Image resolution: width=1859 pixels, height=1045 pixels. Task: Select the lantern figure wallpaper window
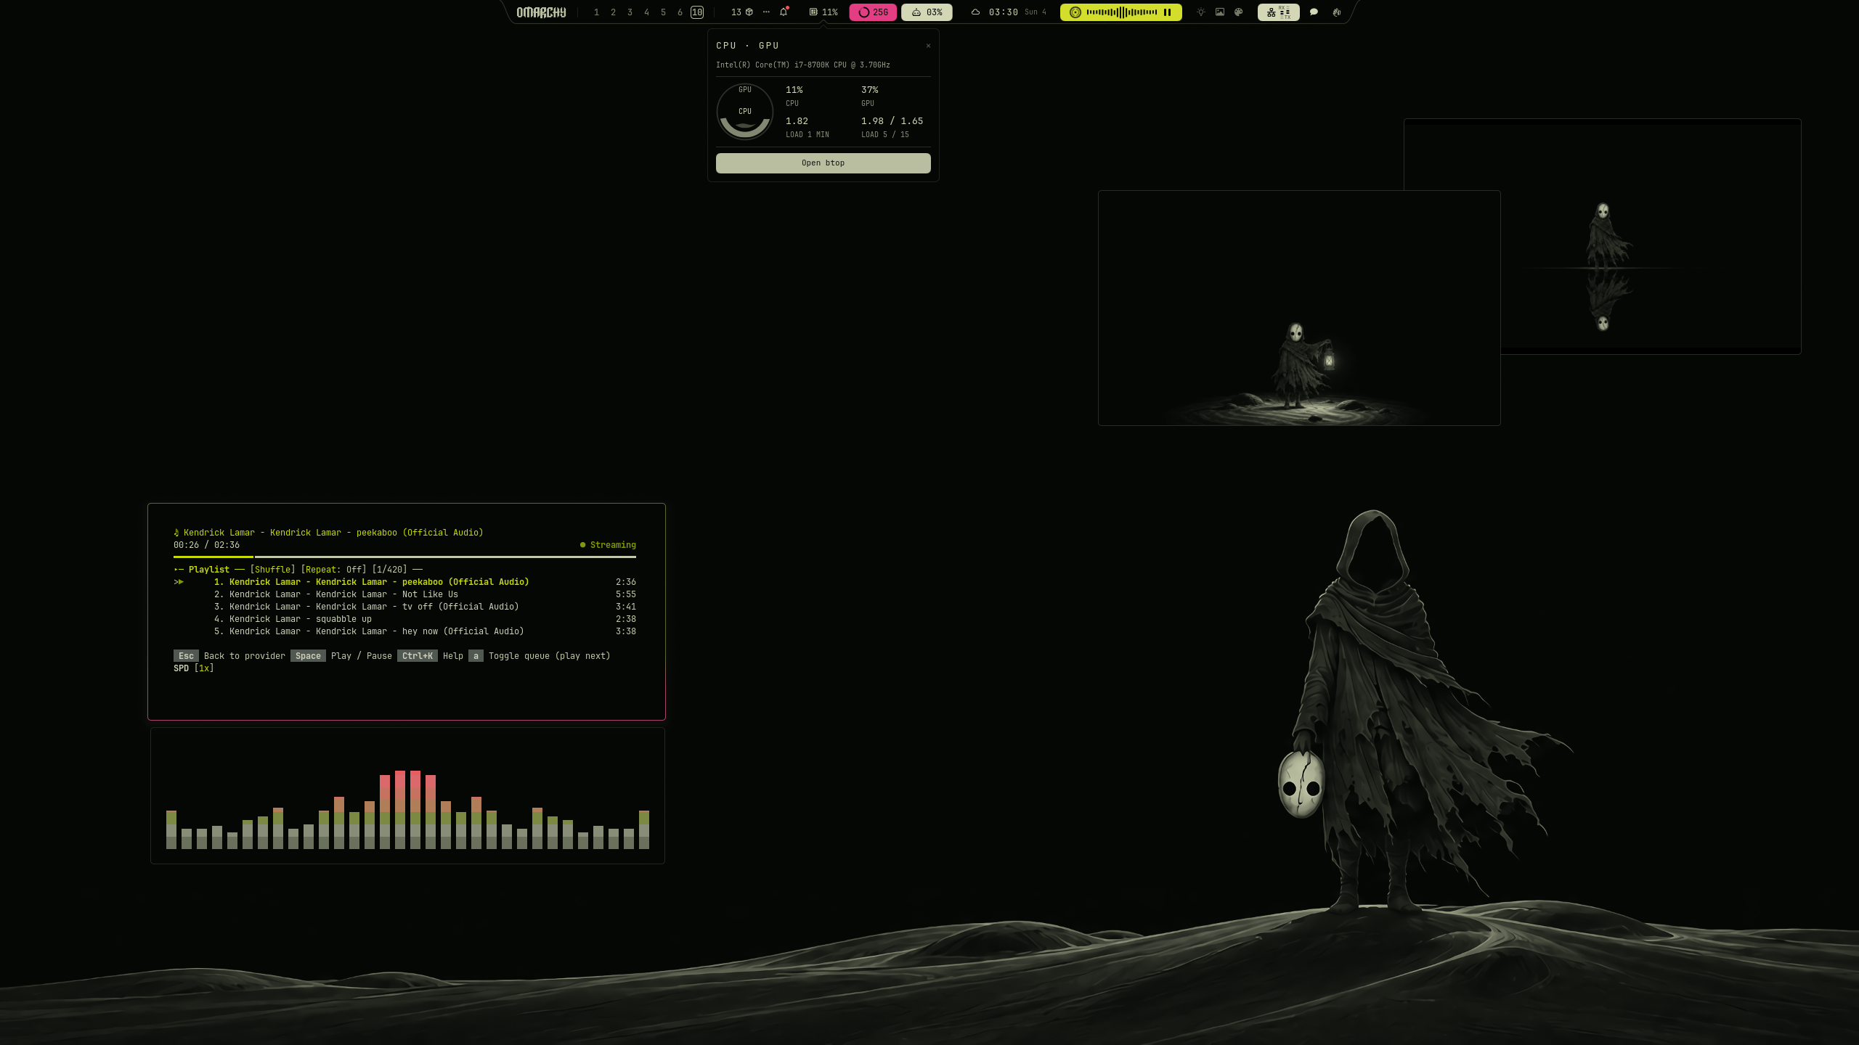coord(1299,308)
